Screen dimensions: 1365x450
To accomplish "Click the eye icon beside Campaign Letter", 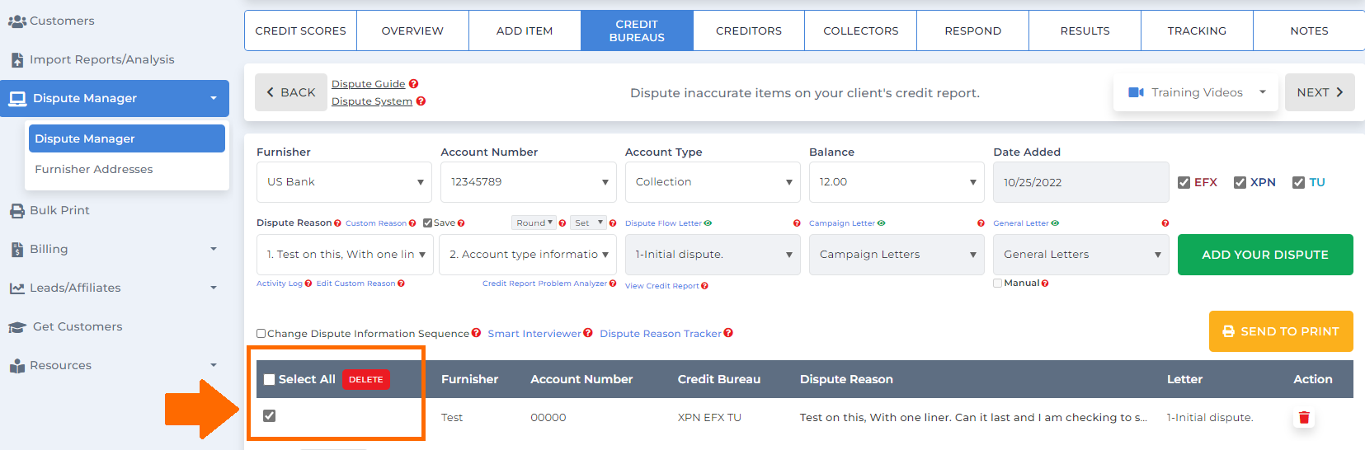I will [881, 223].
